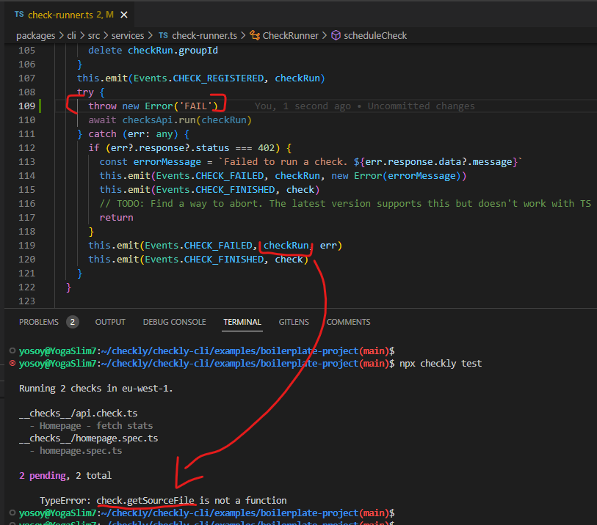Click the 'return' keyword on line 117

tap(117, 218)
